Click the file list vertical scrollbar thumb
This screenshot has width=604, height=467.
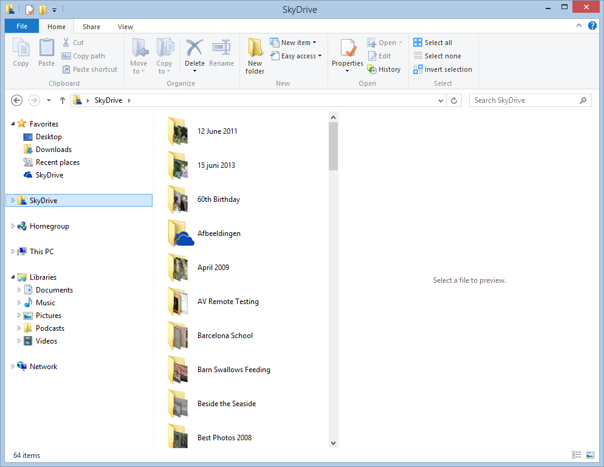[333, 146]
